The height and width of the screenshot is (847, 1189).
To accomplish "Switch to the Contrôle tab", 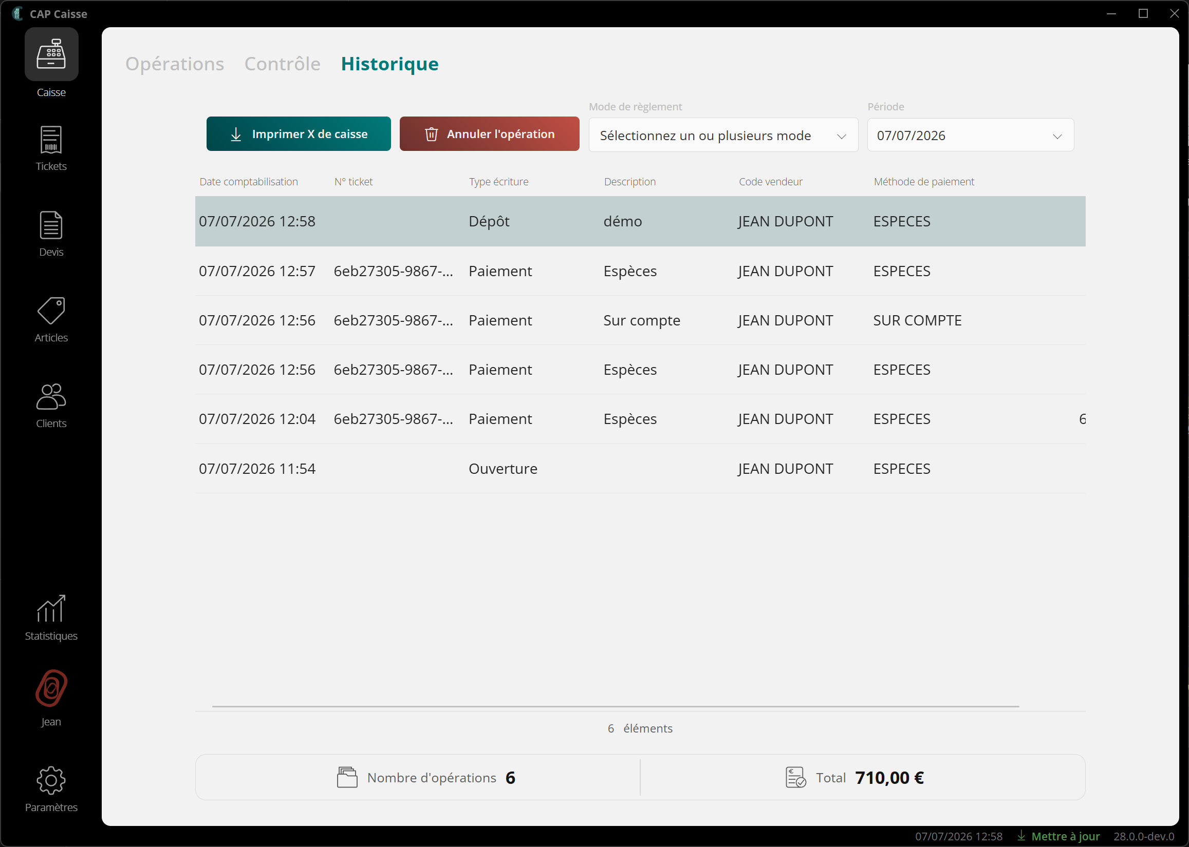I will (x=283, y=64).
